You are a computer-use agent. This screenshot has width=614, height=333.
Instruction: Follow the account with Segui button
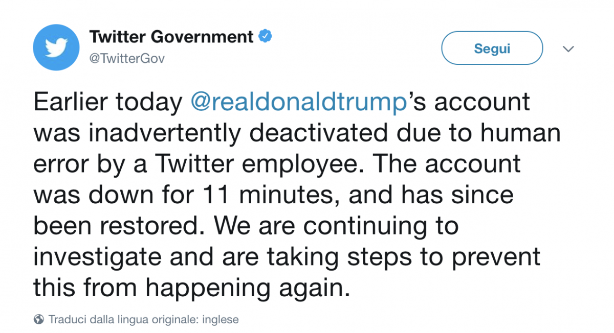pos(492,48)
